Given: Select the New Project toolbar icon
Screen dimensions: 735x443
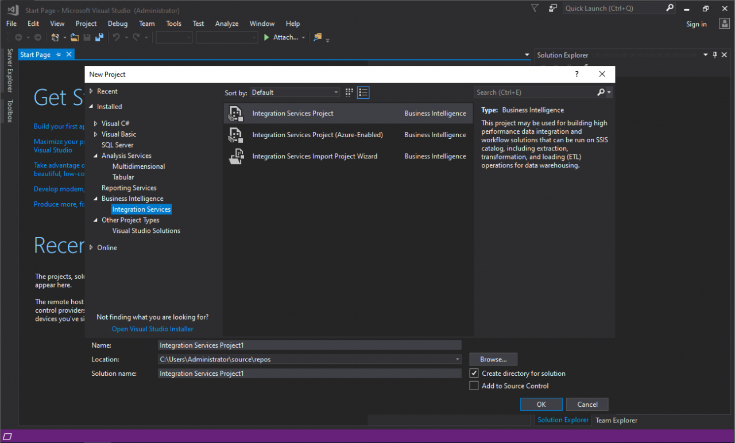Looking at the screenshot, I should (56, 37).
